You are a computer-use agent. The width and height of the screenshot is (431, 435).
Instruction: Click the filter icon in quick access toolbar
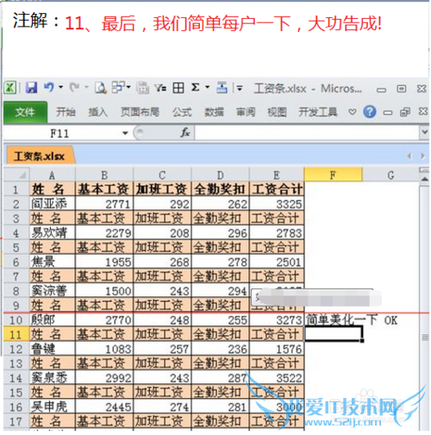click(160, 88)
